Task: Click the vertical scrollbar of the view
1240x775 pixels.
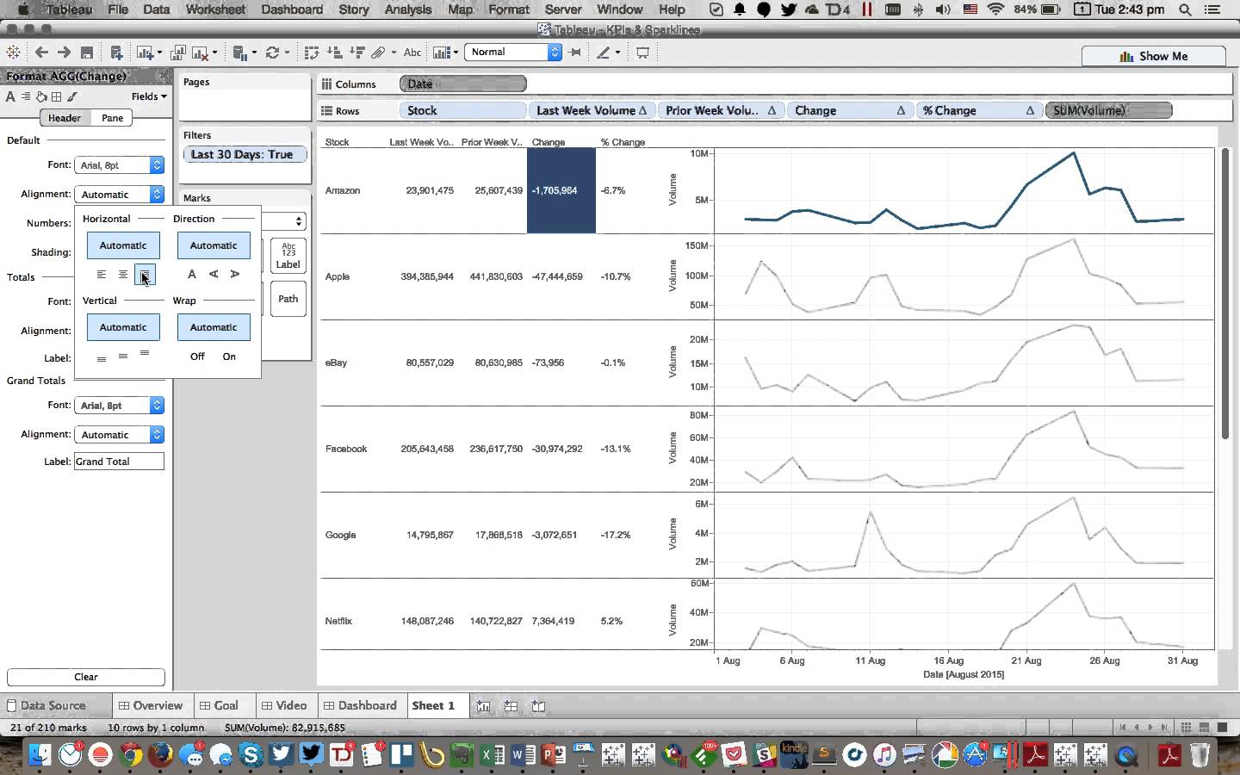Action: [1225, 293]
